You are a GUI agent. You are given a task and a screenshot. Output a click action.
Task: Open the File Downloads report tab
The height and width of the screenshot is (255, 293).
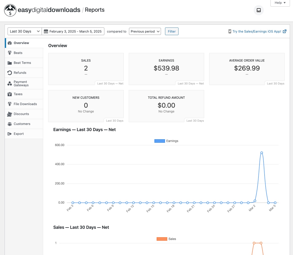tap(24, 104)
